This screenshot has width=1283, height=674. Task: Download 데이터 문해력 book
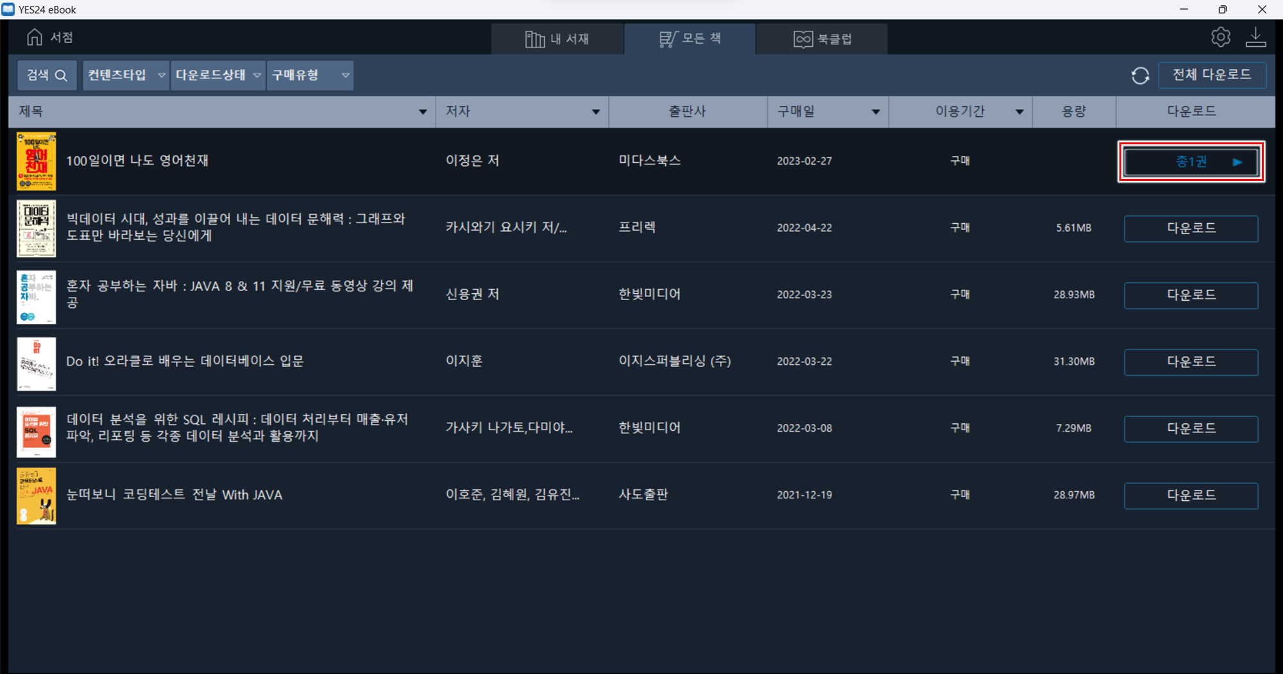click(x=1191, y=228)
